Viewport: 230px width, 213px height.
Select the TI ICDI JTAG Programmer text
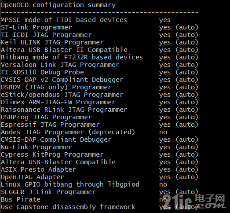(x=46, y=35)
